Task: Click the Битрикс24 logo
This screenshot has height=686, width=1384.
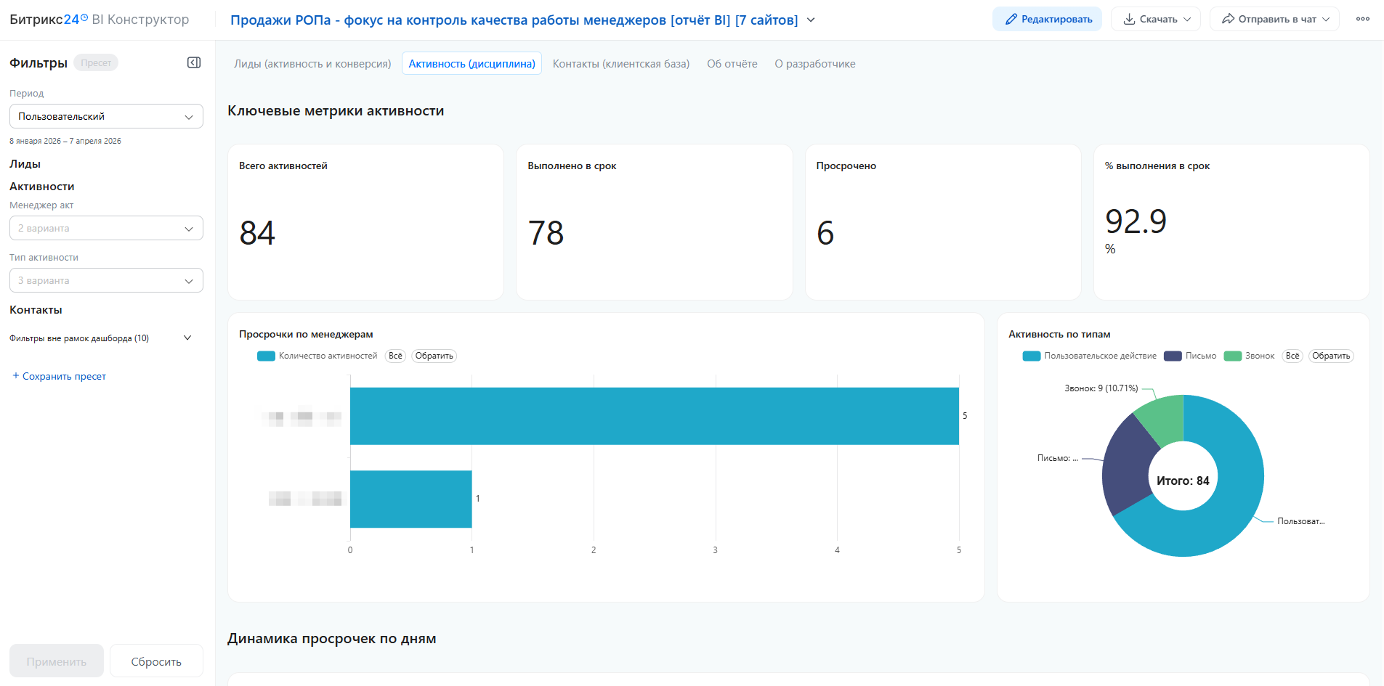Action: pyautogui.click(x=48, y=20)
